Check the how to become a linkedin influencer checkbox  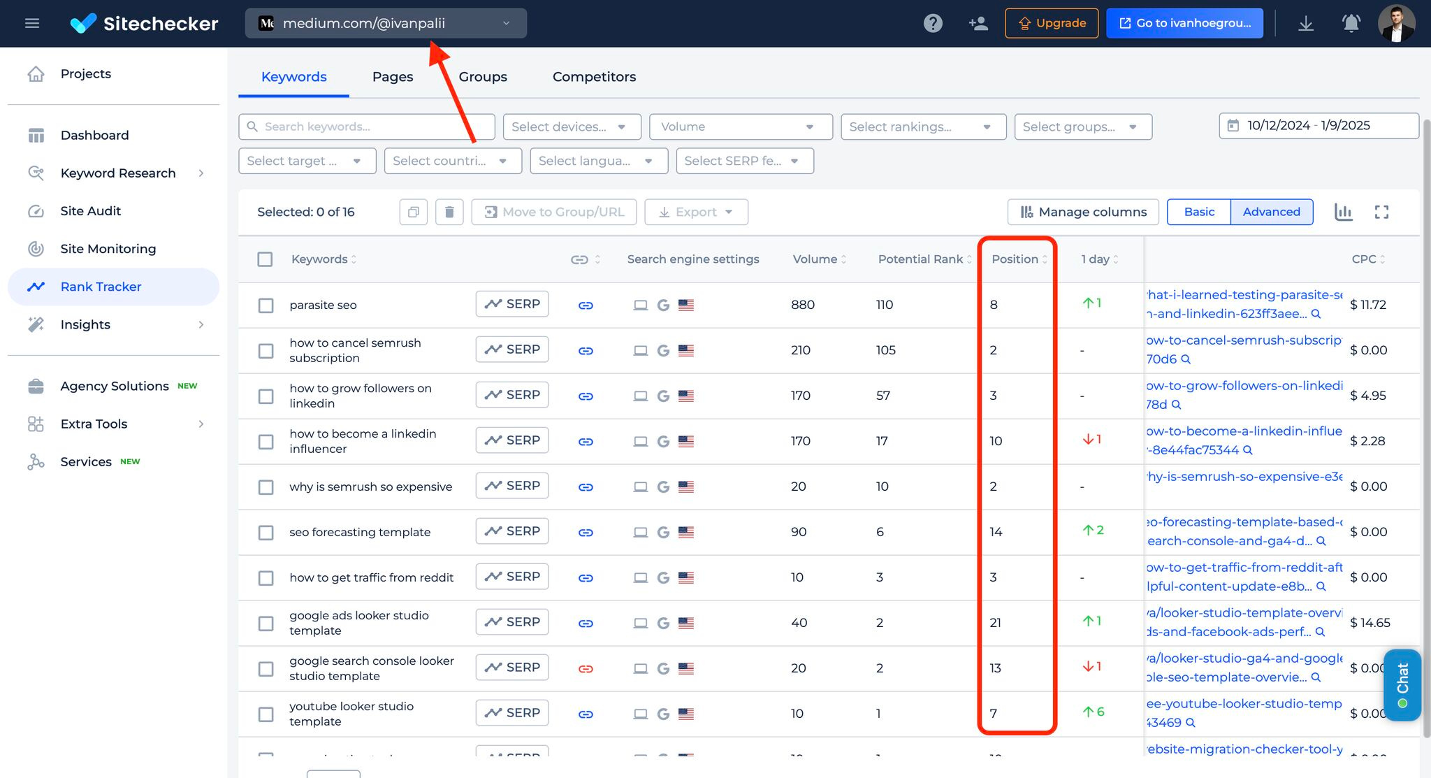click(266, 442)
